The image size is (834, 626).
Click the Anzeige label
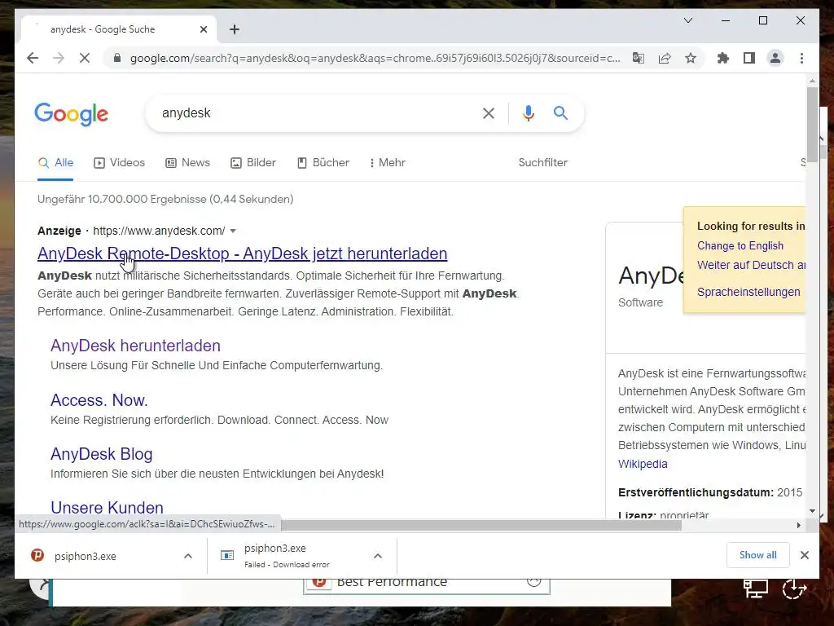pyautogui.click(x=59, y=231)
